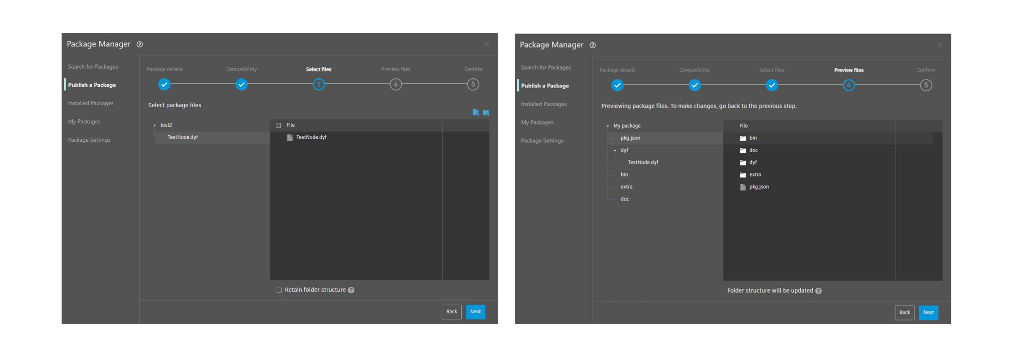Screen dimensions: 1013x357
Task: Click step 5 Confirm circle in Select files dialog
Action: coord(473,85)
